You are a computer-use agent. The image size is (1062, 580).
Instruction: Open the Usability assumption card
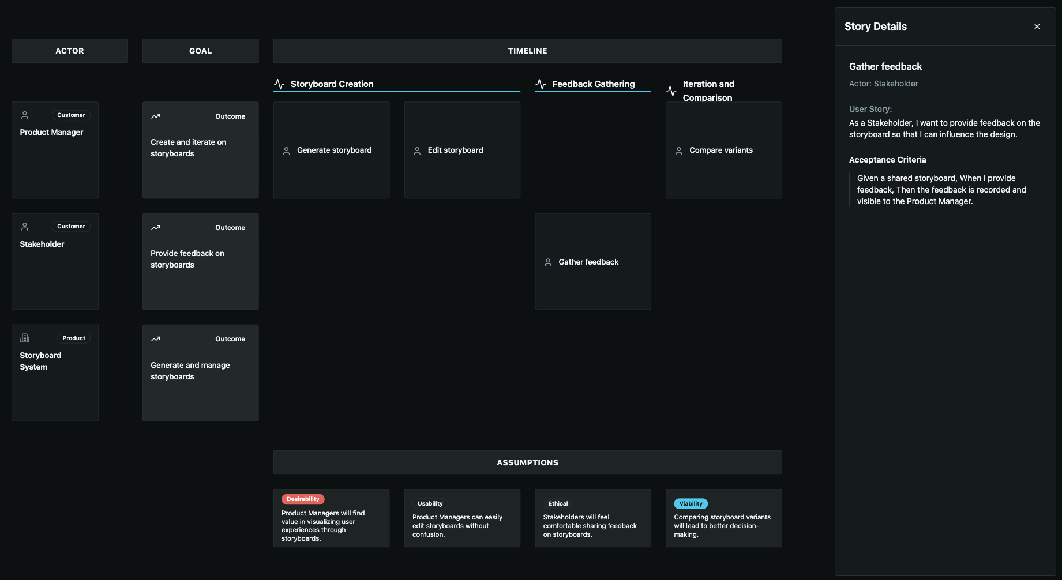coord(461,518)
